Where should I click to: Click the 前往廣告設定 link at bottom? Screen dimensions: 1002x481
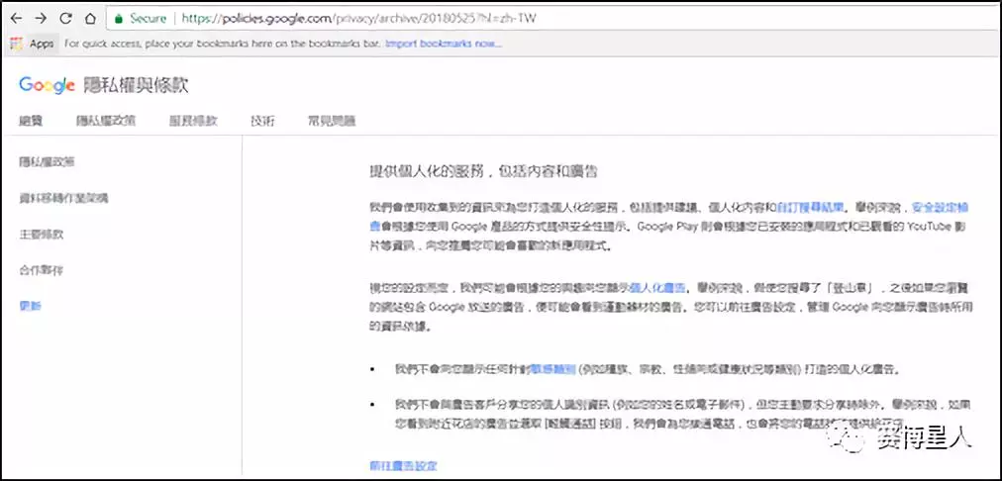[x=404, y=465]
